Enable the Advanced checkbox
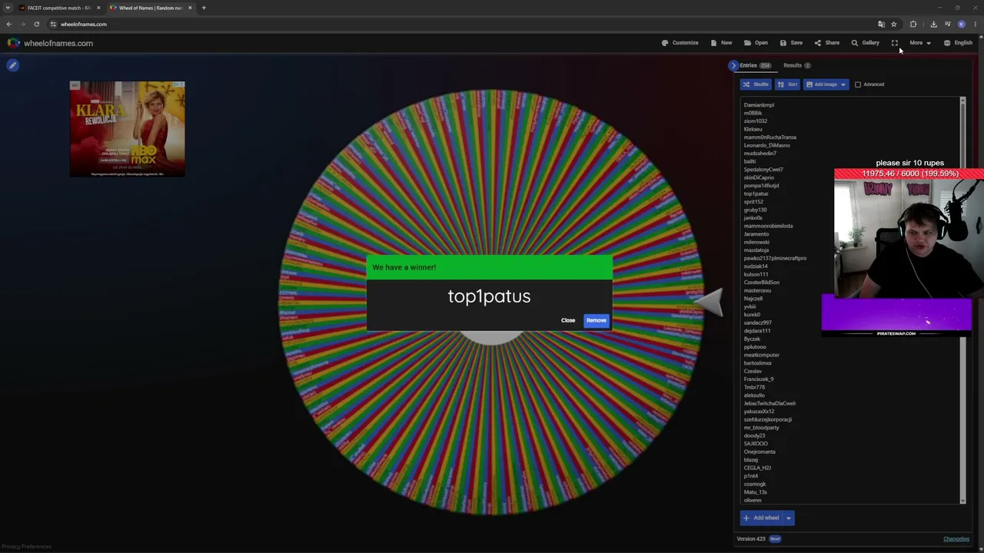The image size is (984, 553). tap(858, 84)
